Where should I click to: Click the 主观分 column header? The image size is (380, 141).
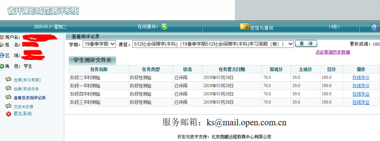pyautogui.click(x=306, y=69)
